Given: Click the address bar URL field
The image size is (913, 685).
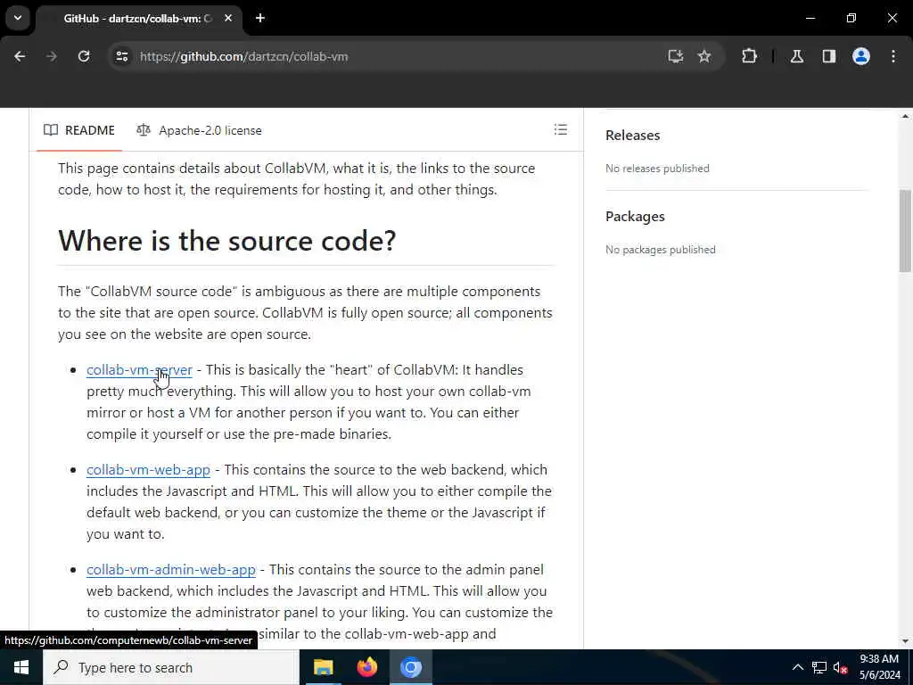Looking at the screenshot, I should pyautogui.click(x=384, y=56).
